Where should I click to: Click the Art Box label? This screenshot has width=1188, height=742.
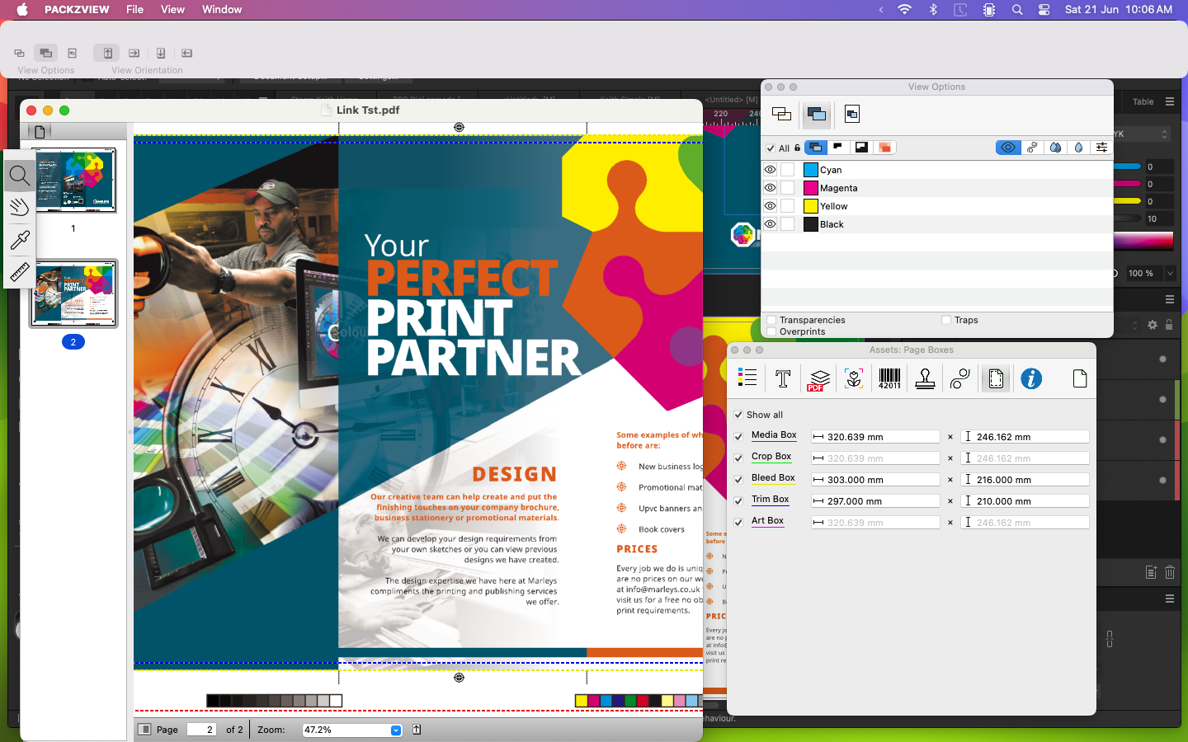pyautogui.click(x=767, y=521)
